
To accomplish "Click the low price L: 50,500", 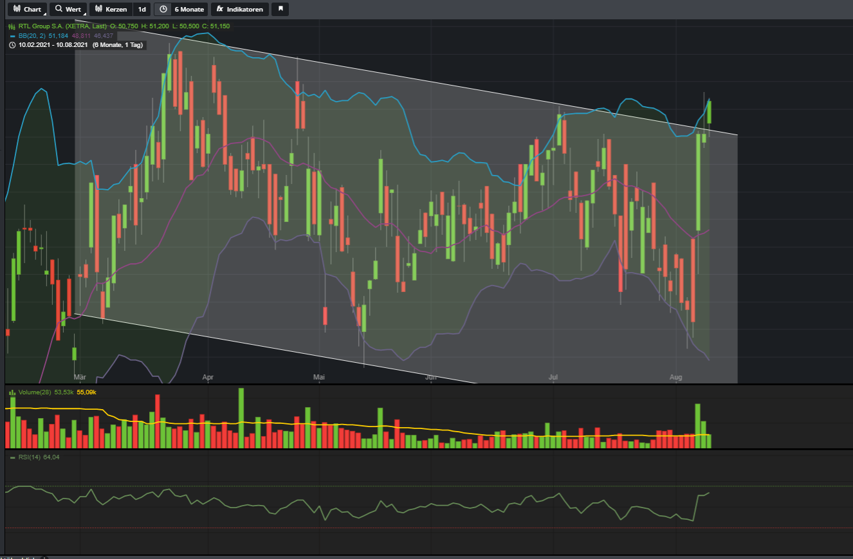I will pyautogui.click(x=185, y=26).
